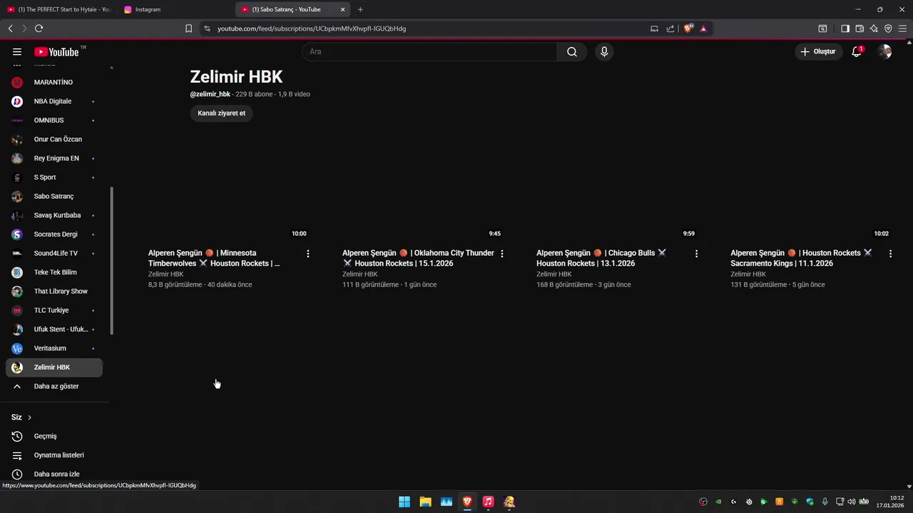This screenshot has width=913, height=513.
Task: Open Oynatma listeleri in sidebar
Action: point(54,455)
